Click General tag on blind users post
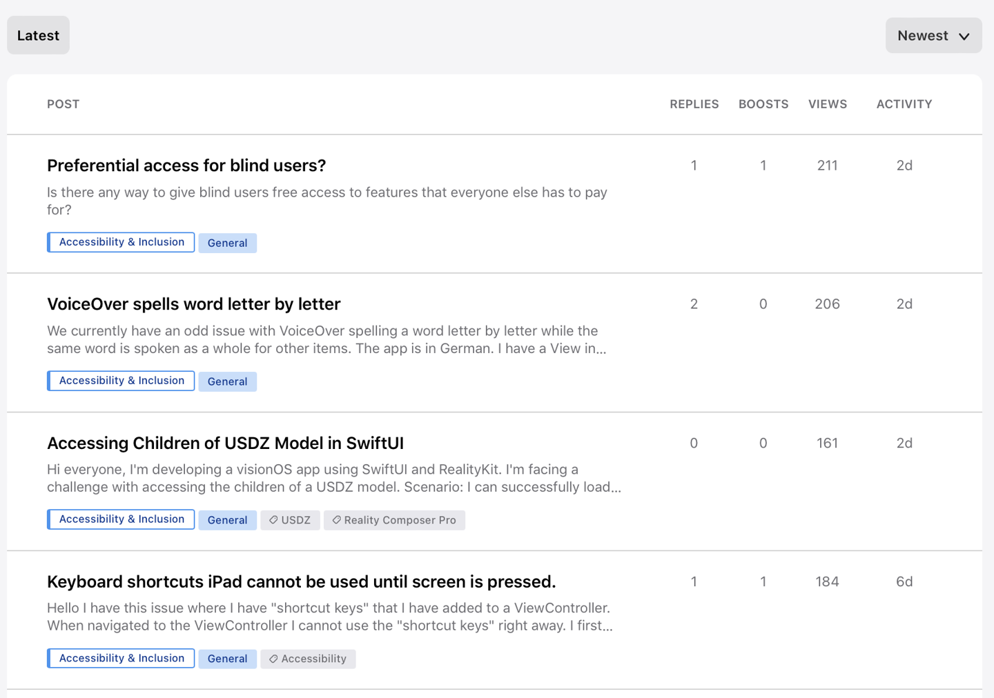 (x=227, y=243)
